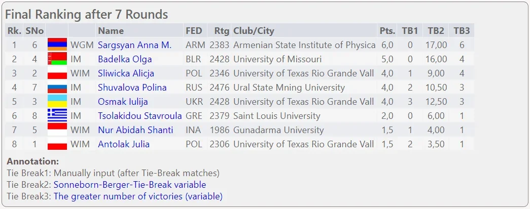
Task: Open Tsolakidou Stavroula player link
Action: pos(139,116)
